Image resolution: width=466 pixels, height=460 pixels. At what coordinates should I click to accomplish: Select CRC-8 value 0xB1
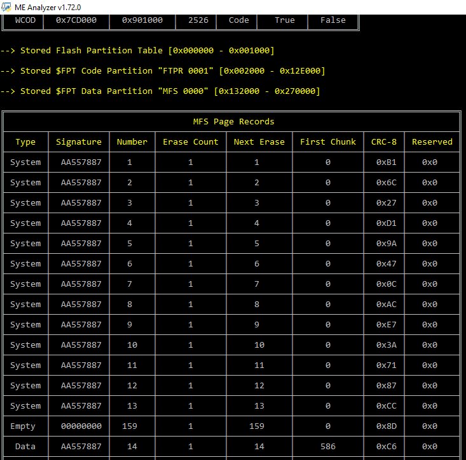click(x=387, y=162)
